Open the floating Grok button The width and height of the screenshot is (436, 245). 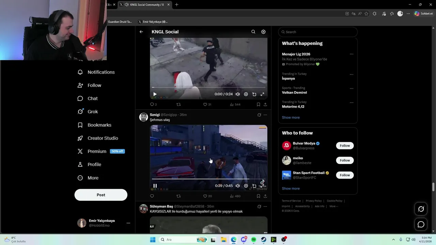tap(421, 209)
